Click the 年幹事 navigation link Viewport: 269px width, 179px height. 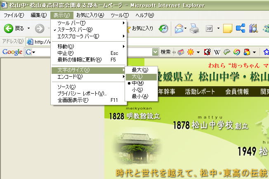[167, 92]
